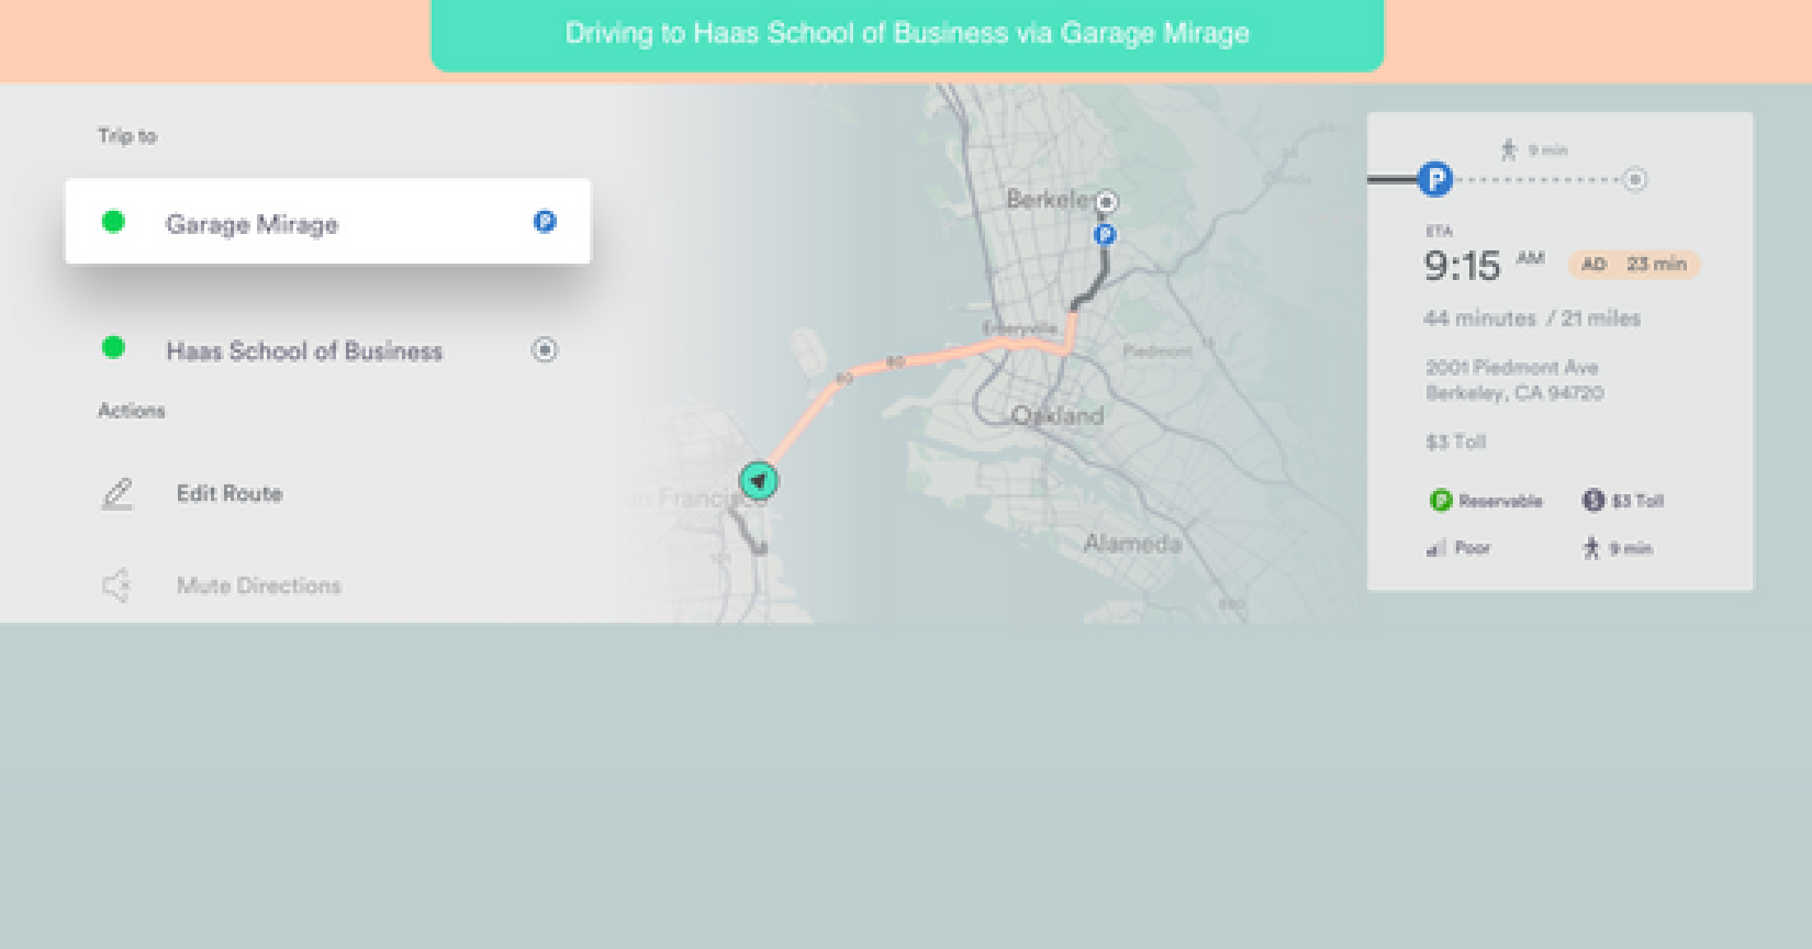
Task: Open the Garage Mirage stop card
Action: click(x=328, y=222)
